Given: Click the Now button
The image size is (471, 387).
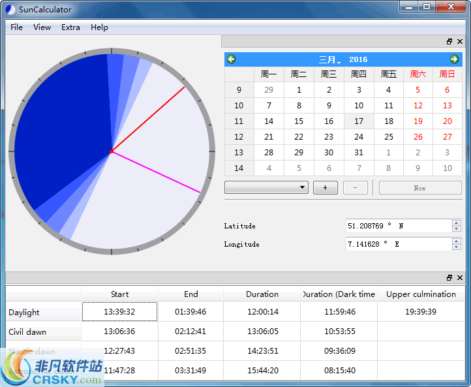Looking at the screenshot, I should pyautogui.click(x=420, y=188).
